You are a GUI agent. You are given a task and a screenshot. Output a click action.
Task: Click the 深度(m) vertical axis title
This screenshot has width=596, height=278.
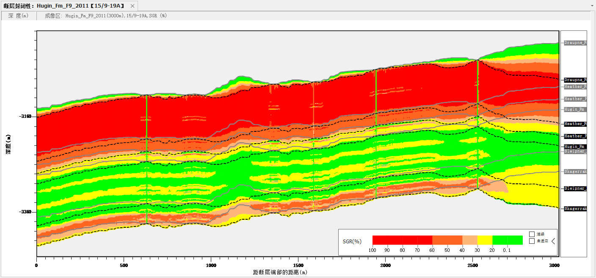8,144
